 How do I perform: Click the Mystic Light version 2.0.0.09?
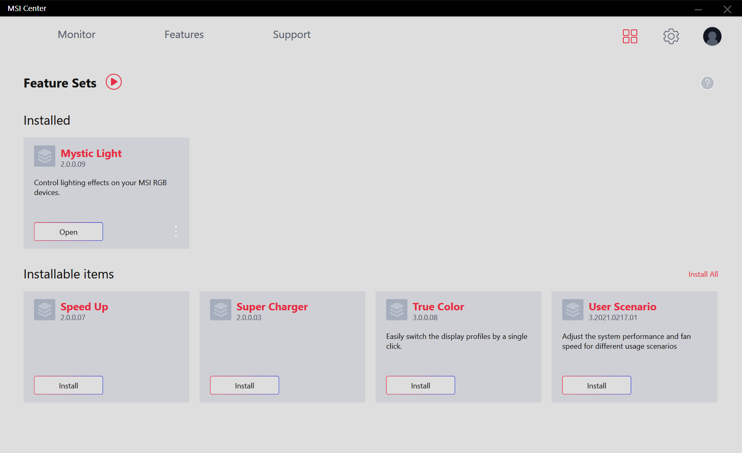73,164
